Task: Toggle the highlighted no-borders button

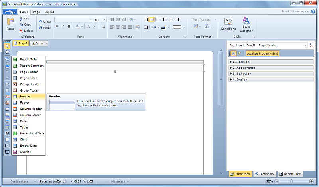Action: pyautogui.click(x=152, y=19)
